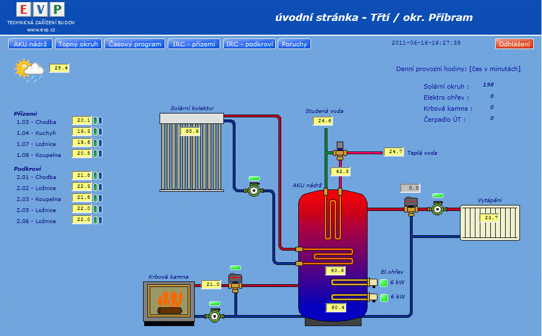This screenshot has height=336, width=542.
Task: Click the solar collector panel graphic
Action: (191, 152)
